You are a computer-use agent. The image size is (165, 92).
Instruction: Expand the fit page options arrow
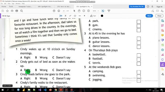point(105,11)
